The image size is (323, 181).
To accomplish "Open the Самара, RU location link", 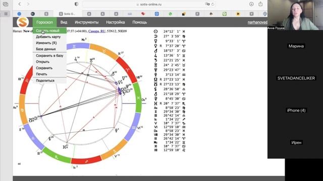I will [96, 31].
